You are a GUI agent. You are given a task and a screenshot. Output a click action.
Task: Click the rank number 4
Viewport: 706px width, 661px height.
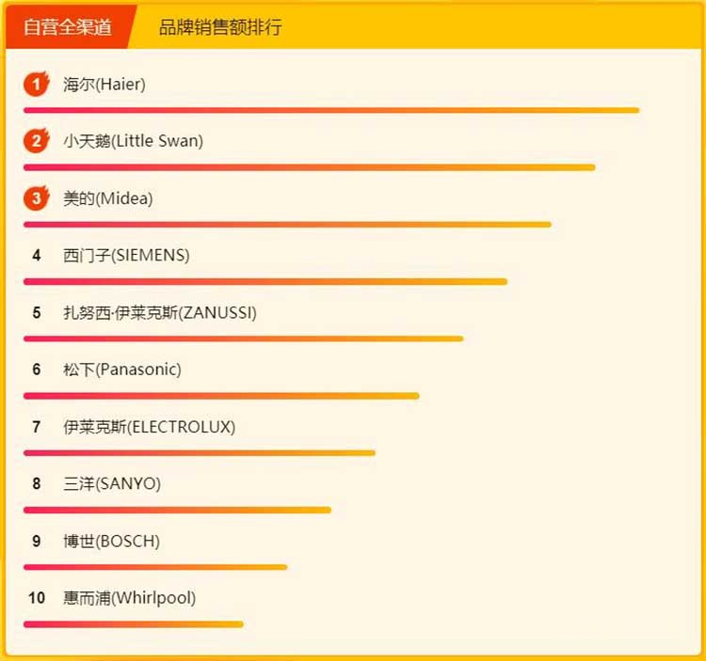[x=37, y=255]
